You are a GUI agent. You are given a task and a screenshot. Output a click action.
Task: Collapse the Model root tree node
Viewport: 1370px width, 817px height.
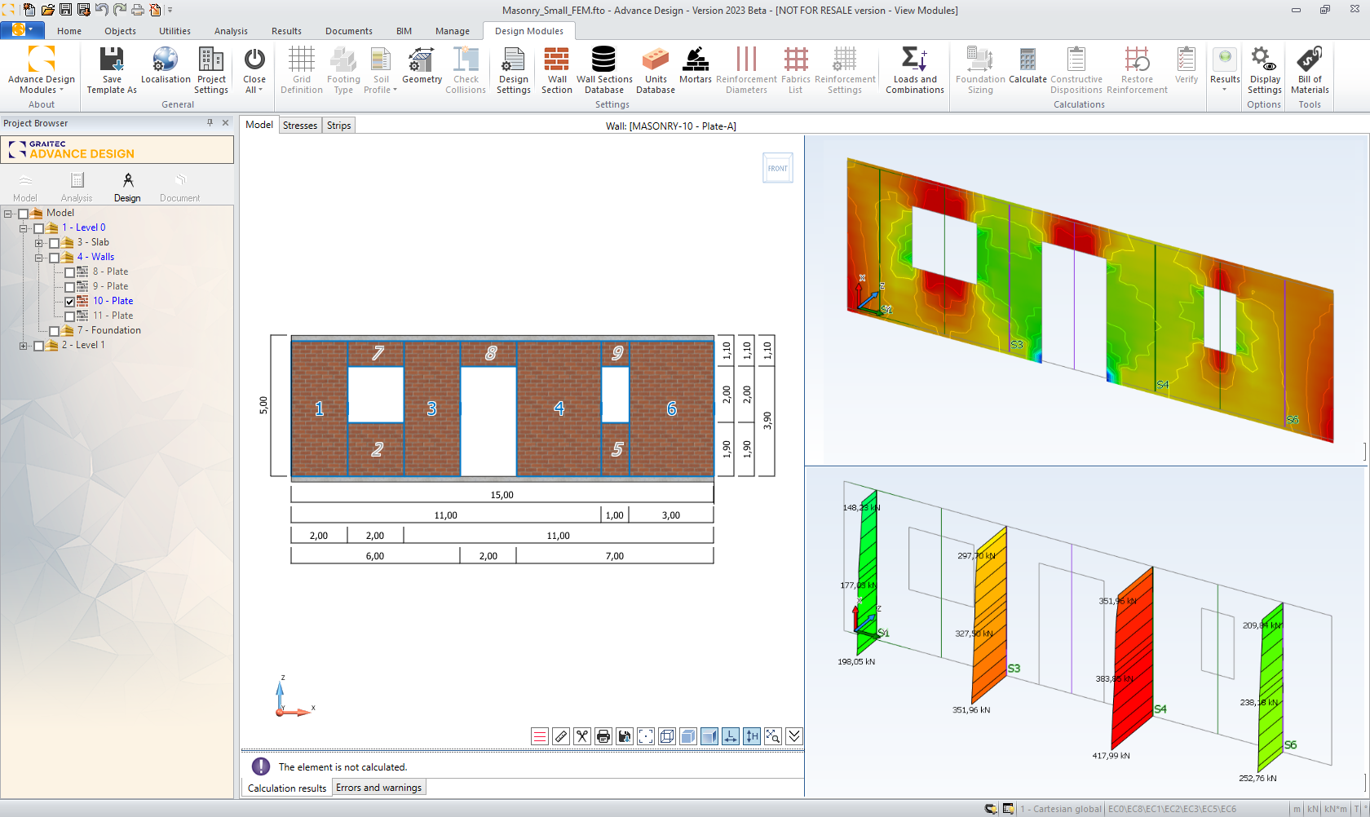pos(8,214)
